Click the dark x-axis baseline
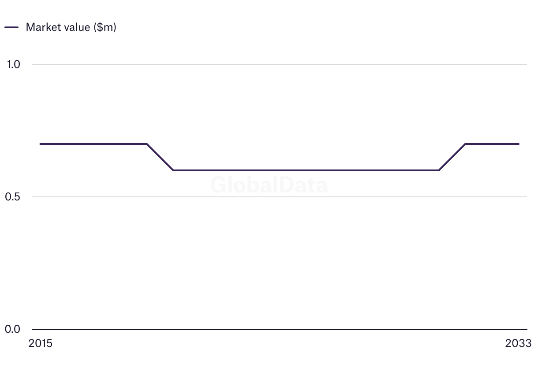The image size is (538, 369). tap(280, 329)
